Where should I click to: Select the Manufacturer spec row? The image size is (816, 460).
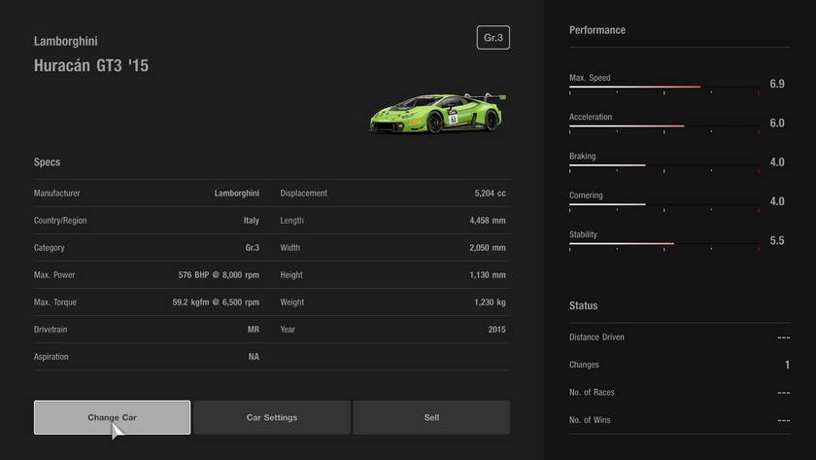click(x=146, y=194)
